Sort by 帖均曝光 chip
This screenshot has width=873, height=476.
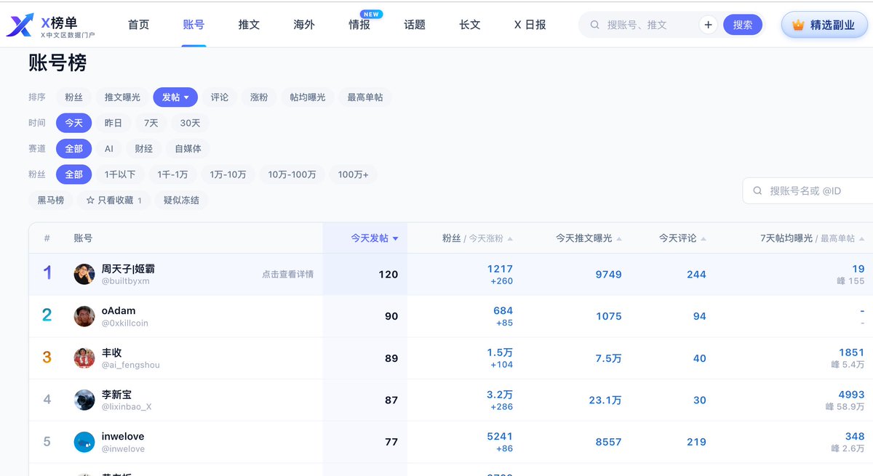(308, 97)
